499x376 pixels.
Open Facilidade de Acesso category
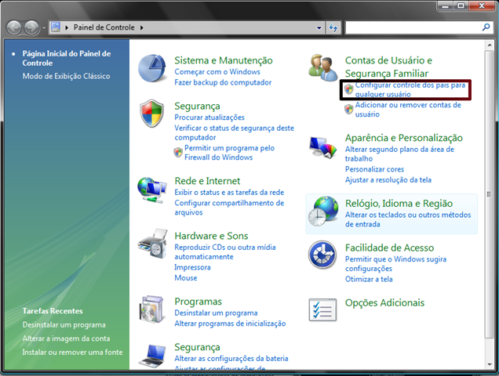pyautogui.click(x=389, y=248)
